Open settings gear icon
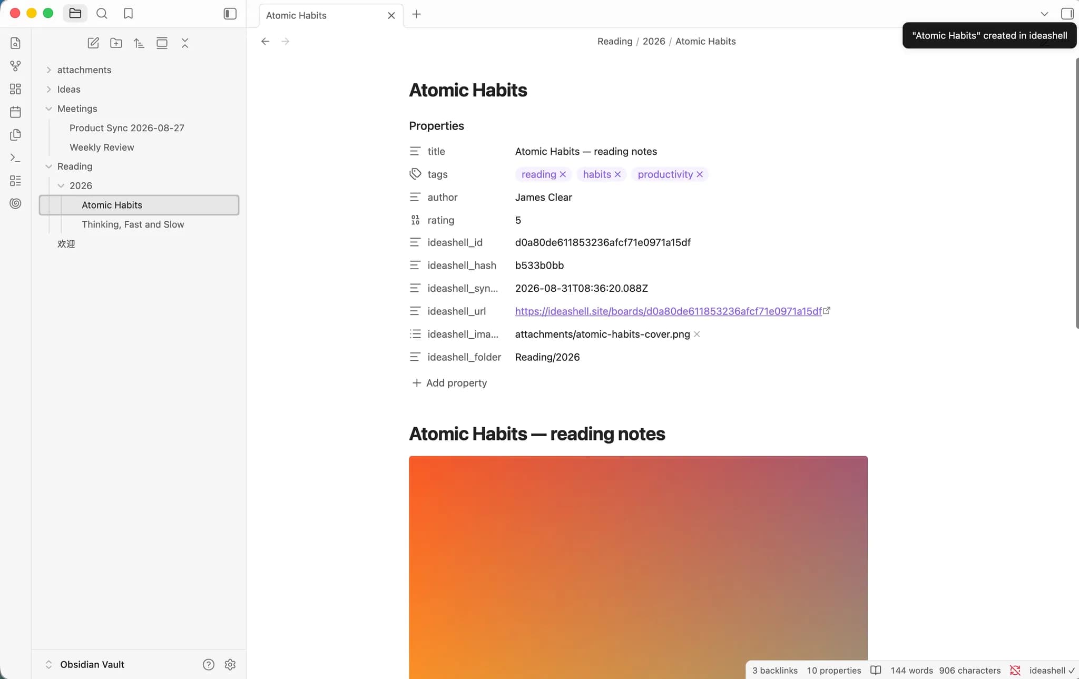Image resolution: width=1079 pixels, height=679 pixels. coord(230,664)
